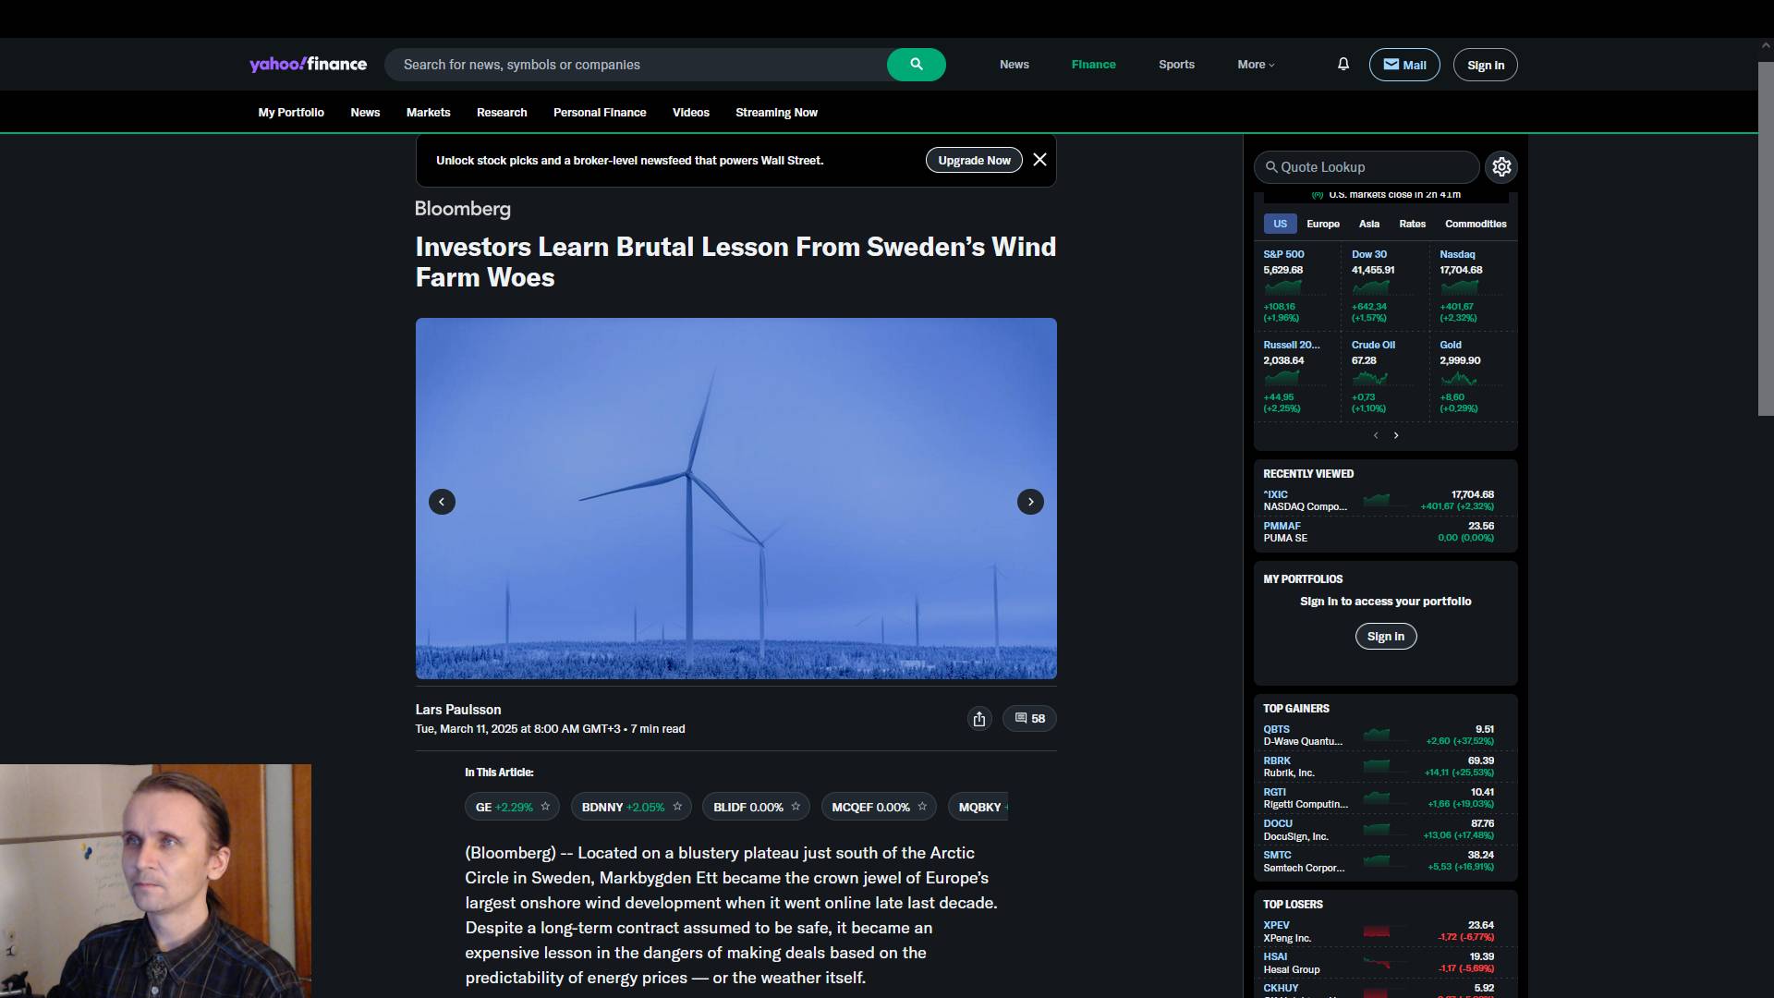Screen dimensions: 1774x998
Task: Star BLIDF ticker to watchlist
Action: (x=796, y=807)
